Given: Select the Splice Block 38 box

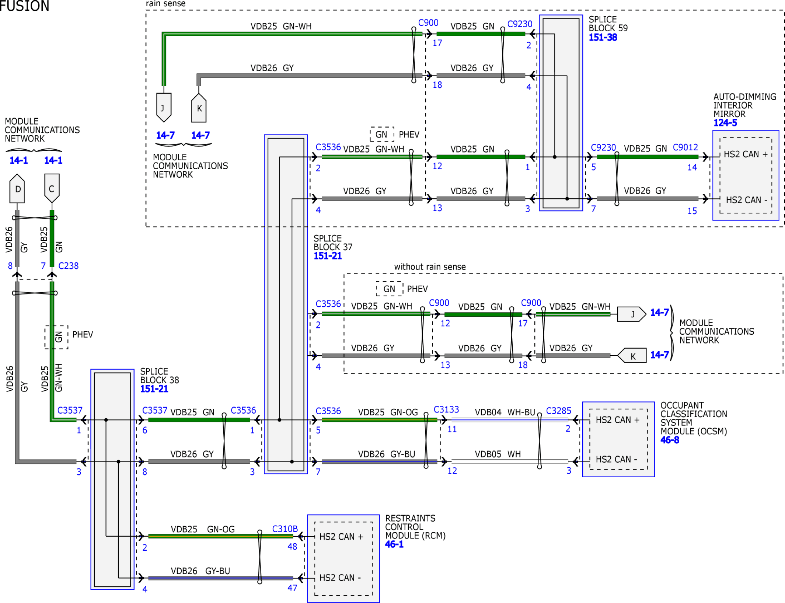Looking at the screenshot, I should pyautogui.click(x=112, y=479).
